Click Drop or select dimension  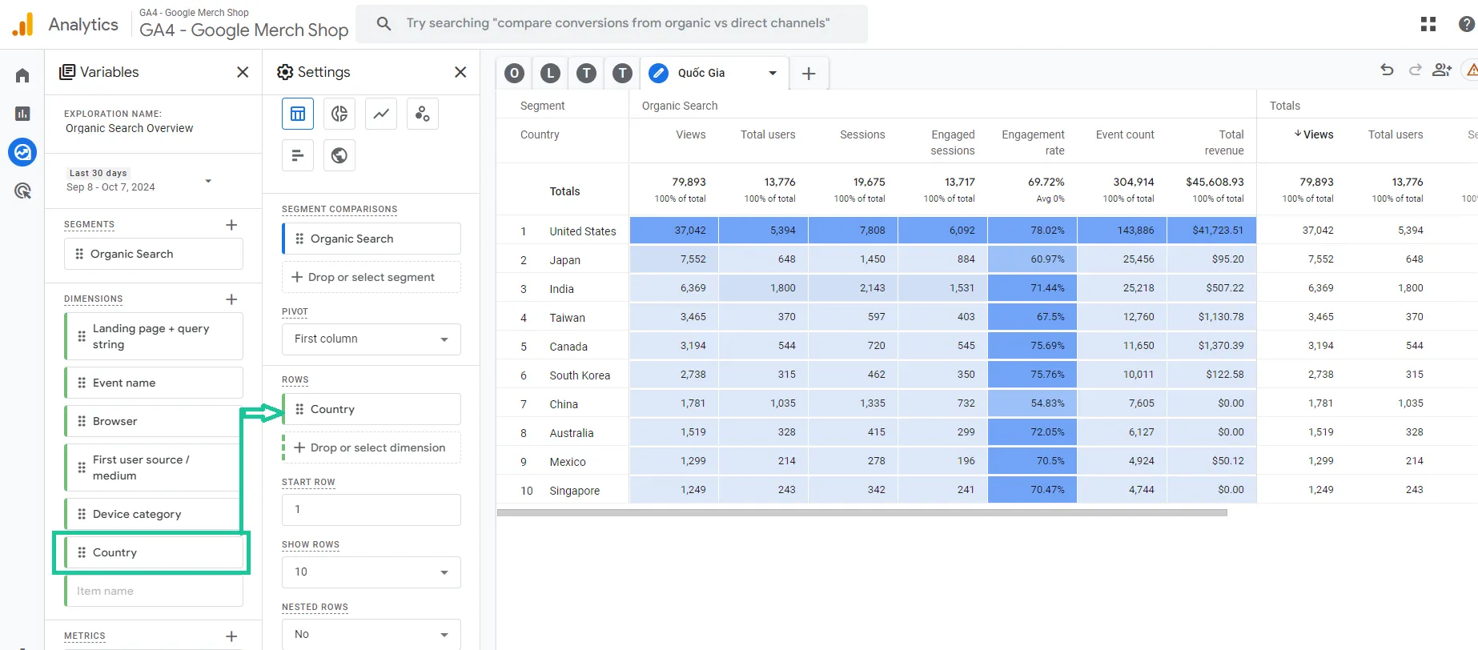click(372, 447)
